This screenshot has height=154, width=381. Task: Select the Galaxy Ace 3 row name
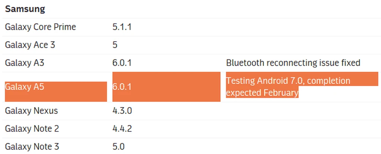30,45
